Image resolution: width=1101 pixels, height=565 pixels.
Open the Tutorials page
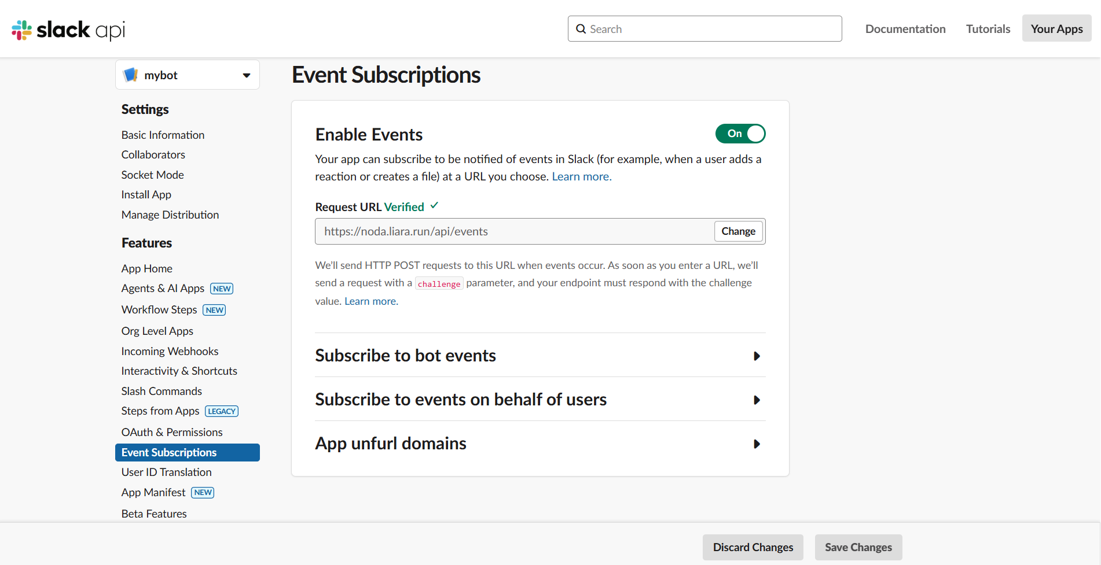click(x=988, y=29)
